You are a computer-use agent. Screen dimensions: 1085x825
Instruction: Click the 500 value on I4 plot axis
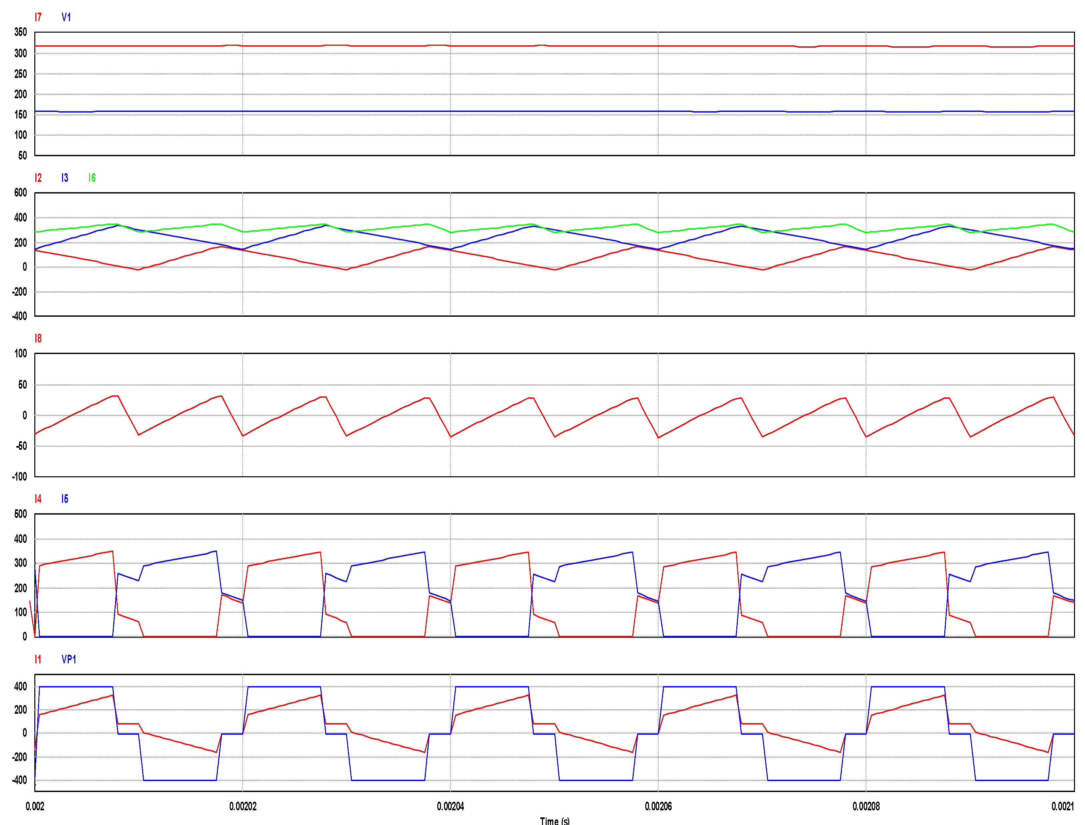pos(21,514)
